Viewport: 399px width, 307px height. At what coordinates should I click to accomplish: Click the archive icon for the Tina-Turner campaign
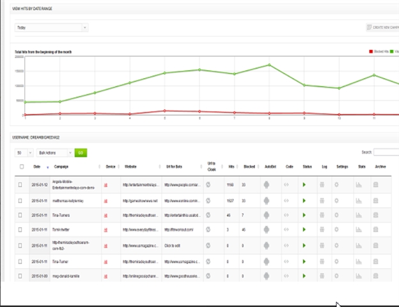pyautogui.click(x=379, y=260)
